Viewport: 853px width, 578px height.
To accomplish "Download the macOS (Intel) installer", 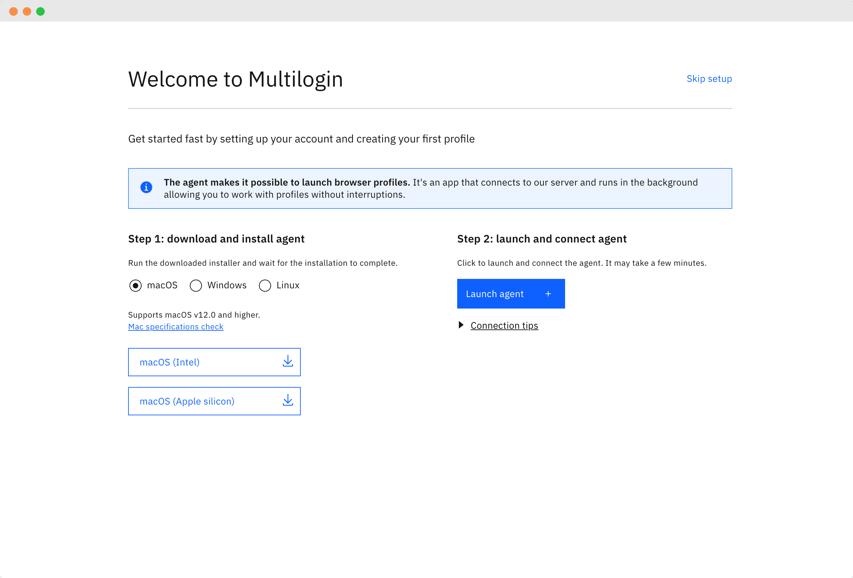I will point(214,362).
